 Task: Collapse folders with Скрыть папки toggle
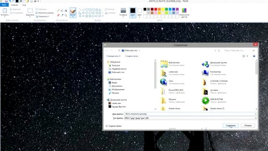pos(113,126)
